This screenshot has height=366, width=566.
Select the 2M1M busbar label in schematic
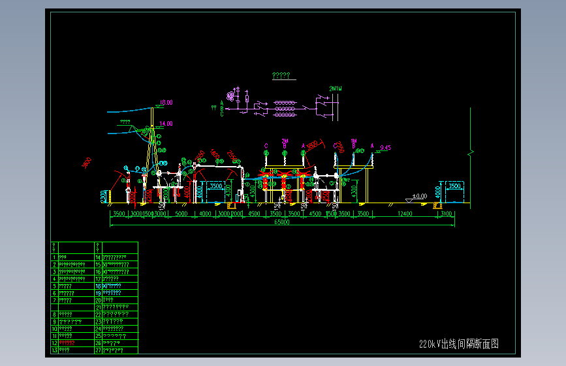pyautogui.click(x=336, y=89)
